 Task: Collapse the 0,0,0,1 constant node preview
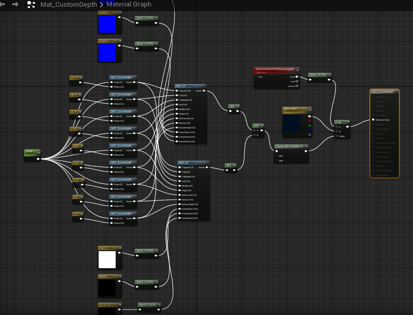[120, 276]
